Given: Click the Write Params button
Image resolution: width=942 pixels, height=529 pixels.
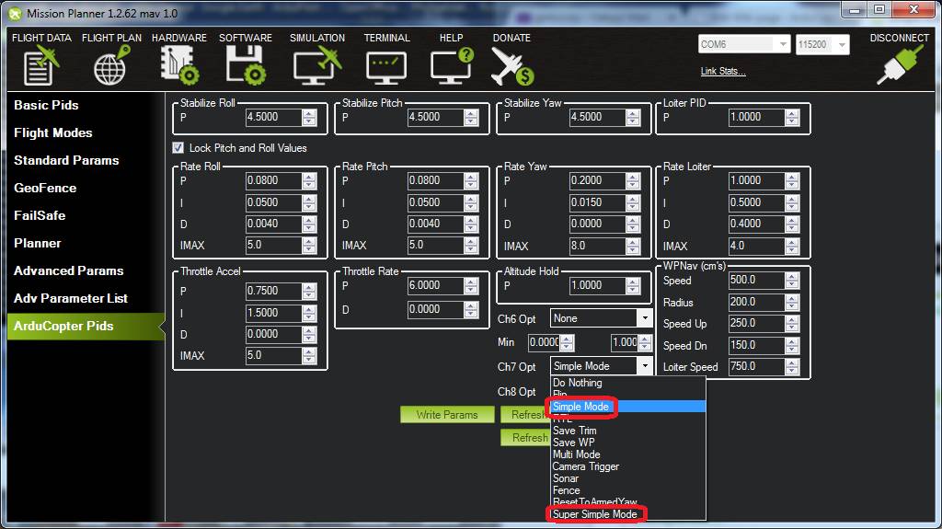Looking at the screenshot, I should (x=447, y=415).
